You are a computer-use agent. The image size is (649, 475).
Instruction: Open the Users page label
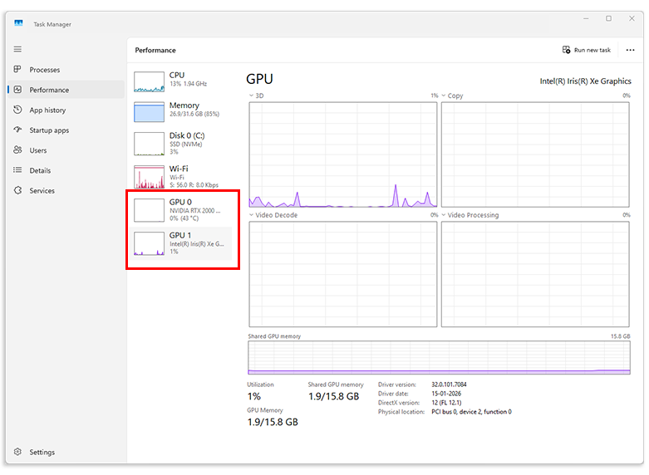click(x=38, y=150)
